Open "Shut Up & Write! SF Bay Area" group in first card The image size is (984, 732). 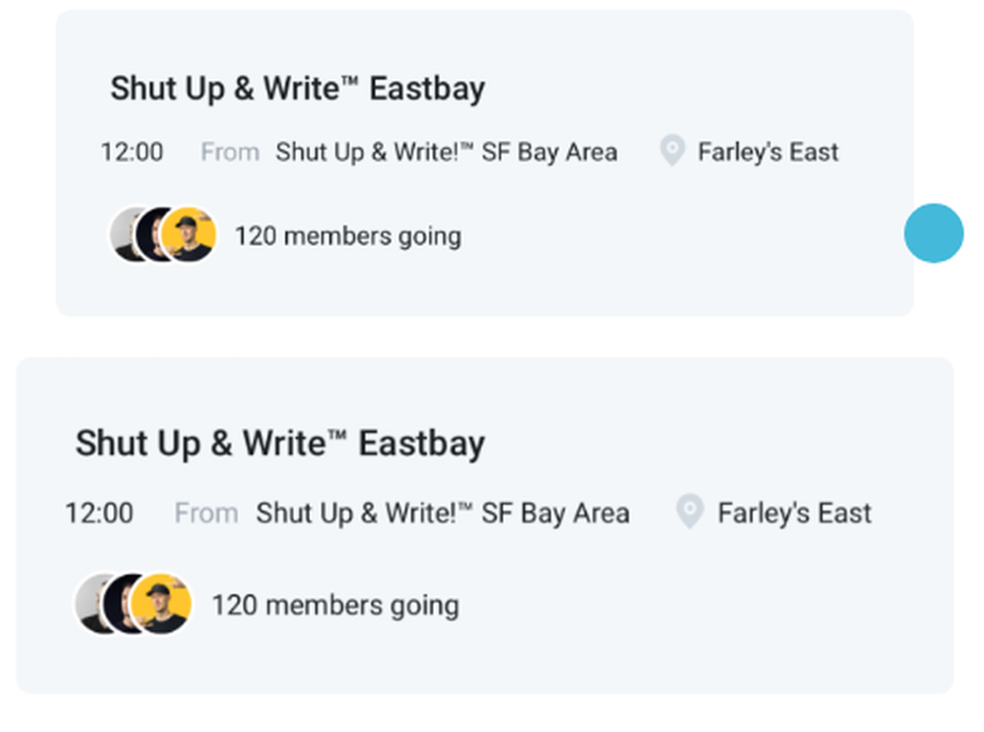446,152
